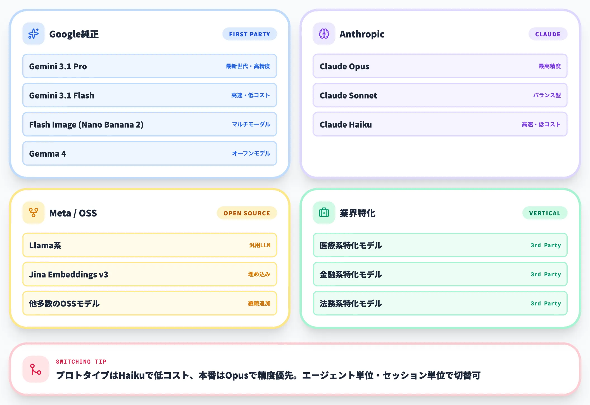The width and height of the screenshot is (590, 405).
Task: Click the Anthropic brain icon
Action: 324,34
